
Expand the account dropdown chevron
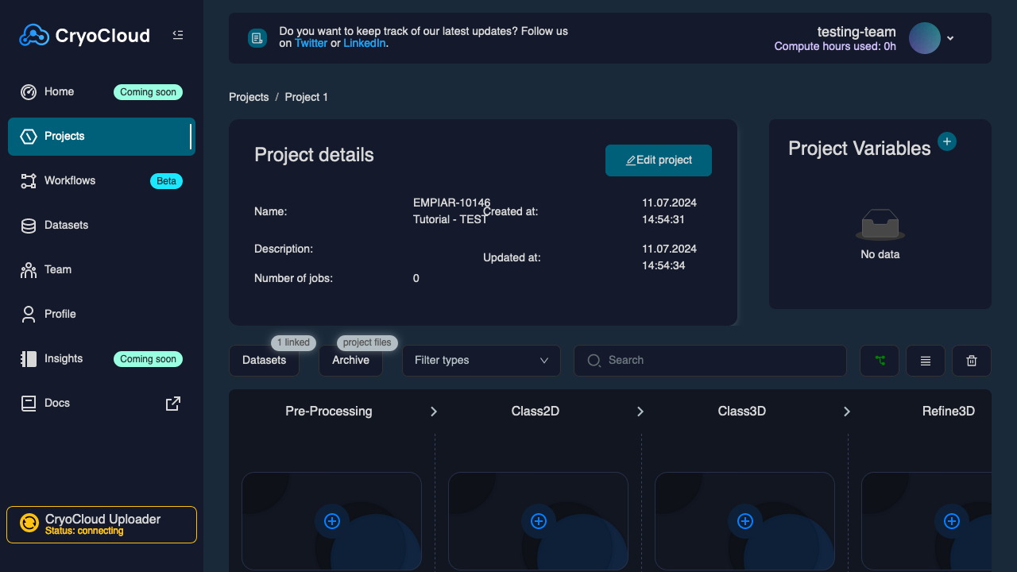[950, 38]
